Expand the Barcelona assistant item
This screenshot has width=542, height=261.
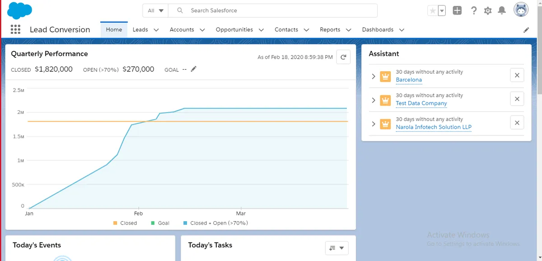(374, 76)
